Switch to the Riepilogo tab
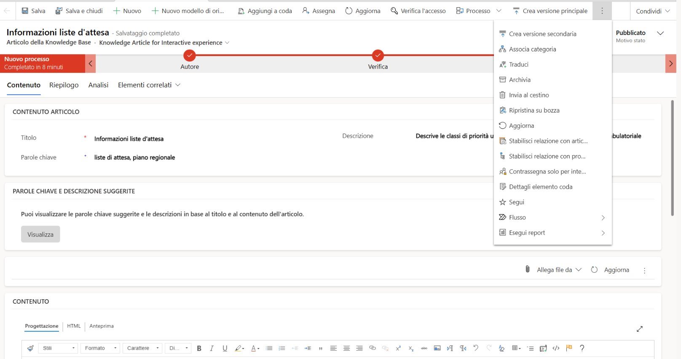Viewport: 681px width, 359px height. 64,85
